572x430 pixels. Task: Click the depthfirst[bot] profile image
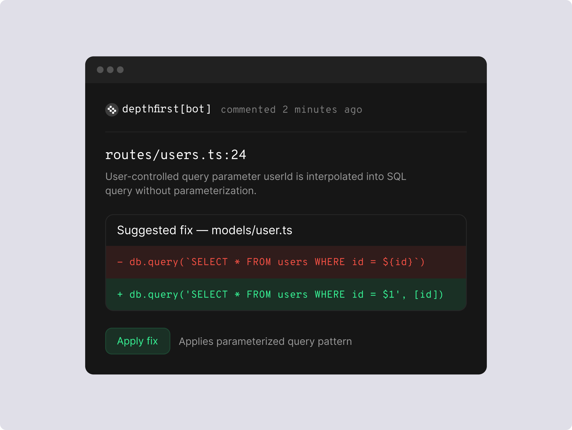(x=111, y=109)
